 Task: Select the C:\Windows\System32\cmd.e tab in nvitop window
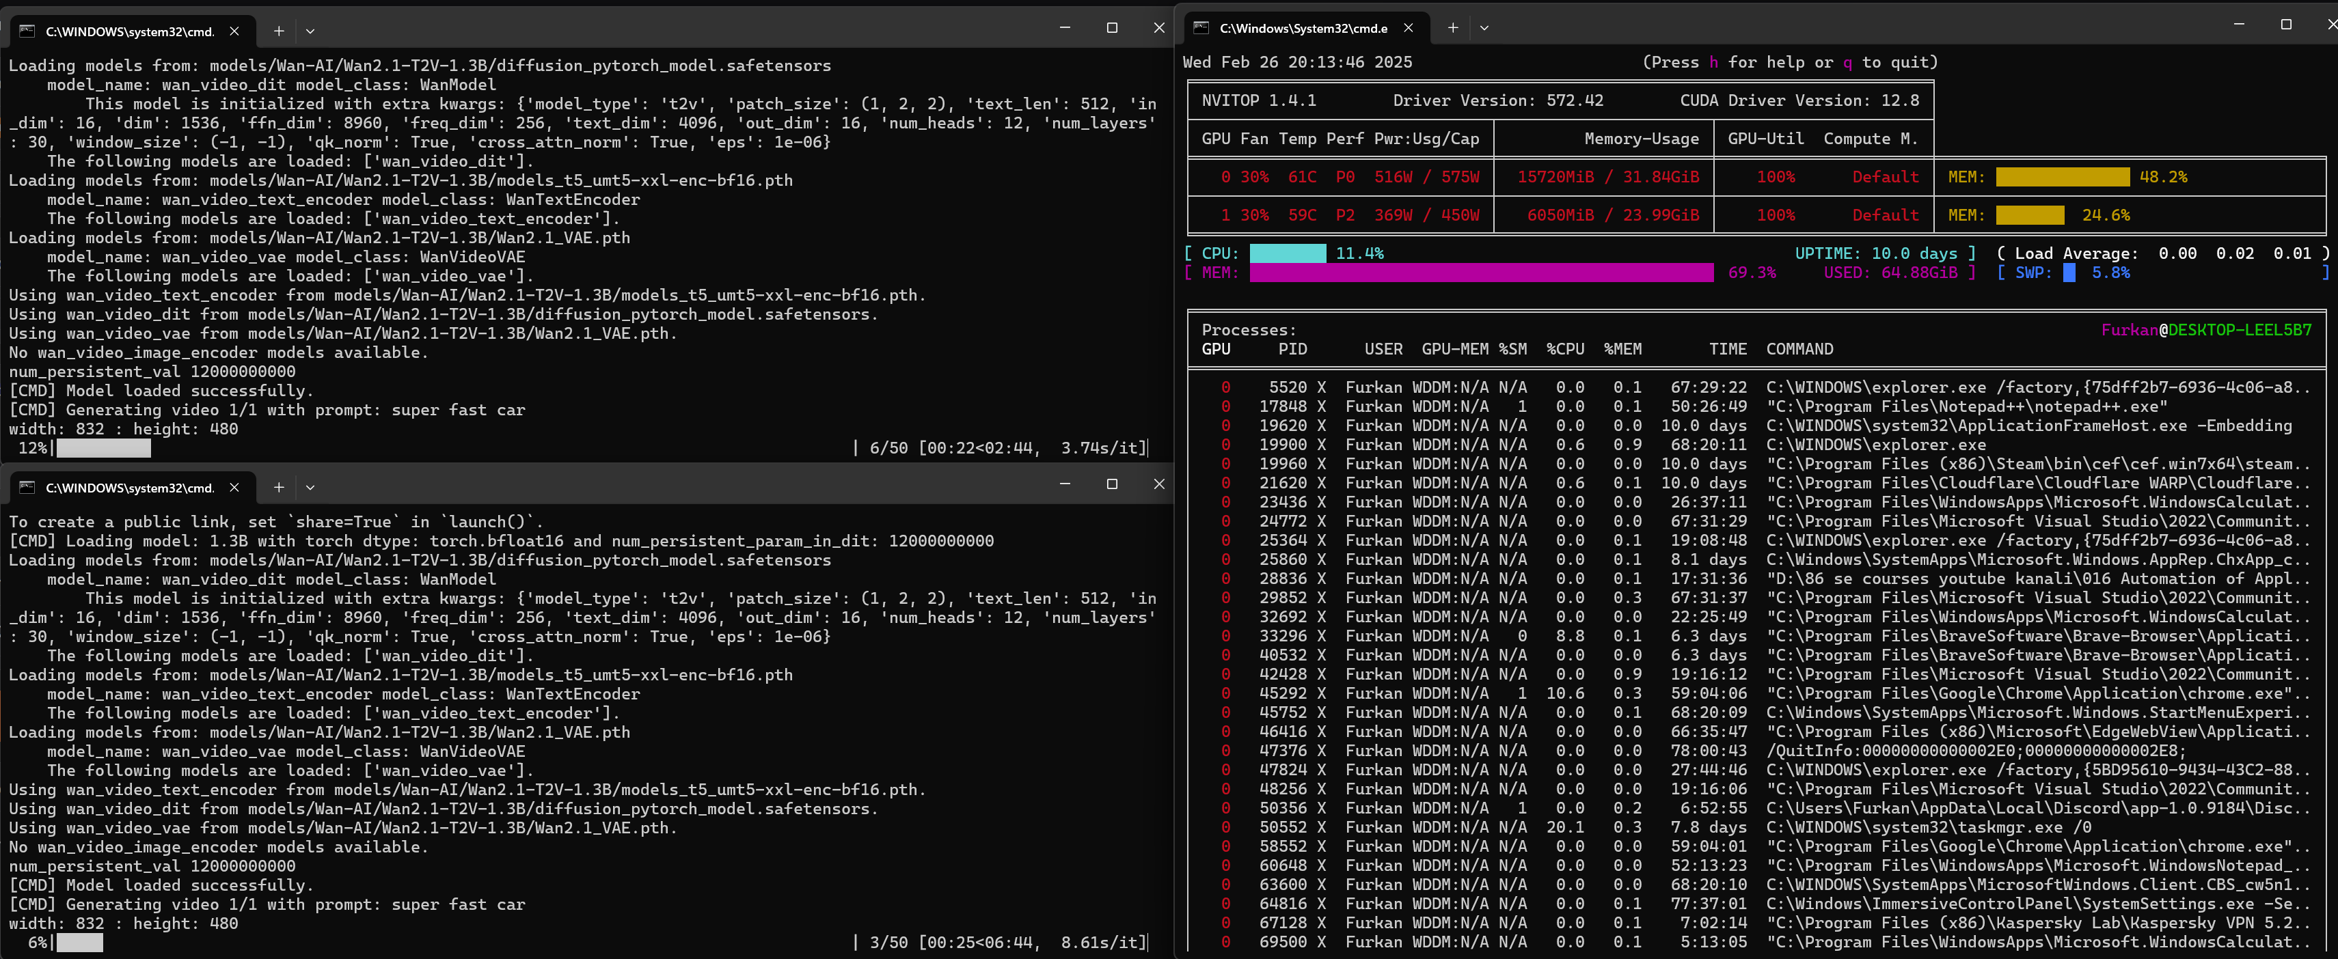(1303, 27)
